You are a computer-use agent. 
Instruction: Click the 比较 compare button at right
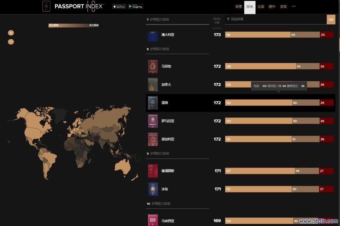click(331, 19)
